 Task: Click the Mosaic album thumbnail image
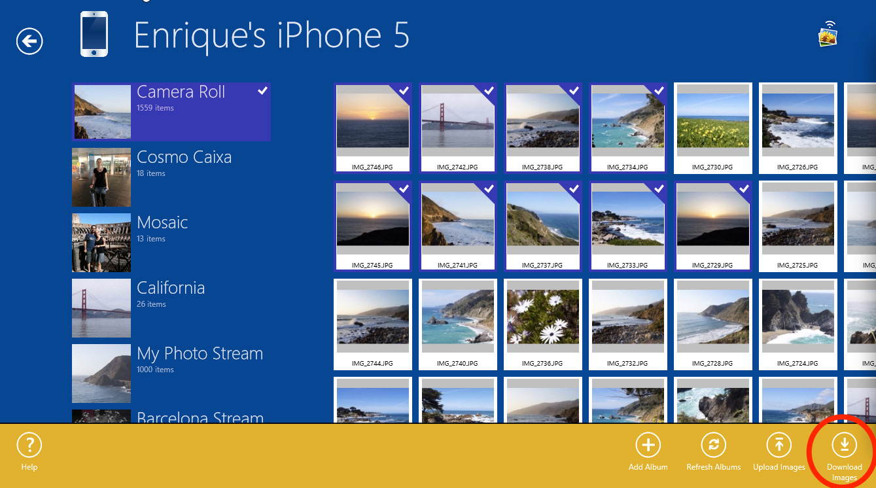tap(101, 243)
